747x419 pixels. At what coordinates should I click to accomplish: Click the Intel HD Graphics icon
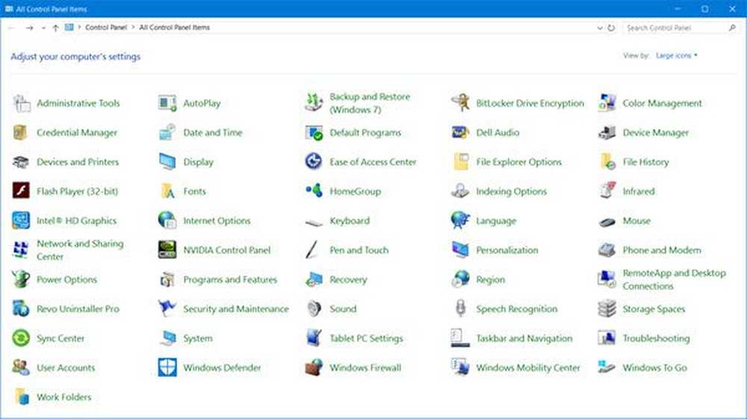tap(21, 221)
